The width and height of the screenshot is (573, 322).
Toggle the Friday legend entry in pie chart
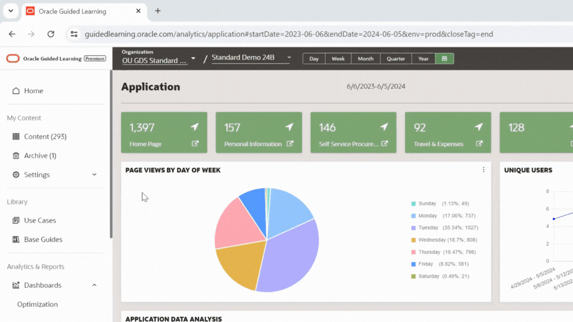(425, 264)
